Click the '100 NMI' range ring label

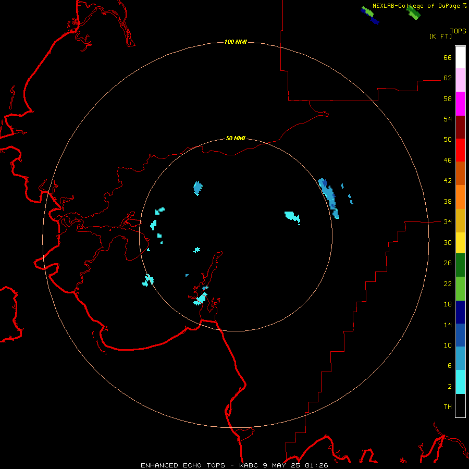click(x=236, y=42)
